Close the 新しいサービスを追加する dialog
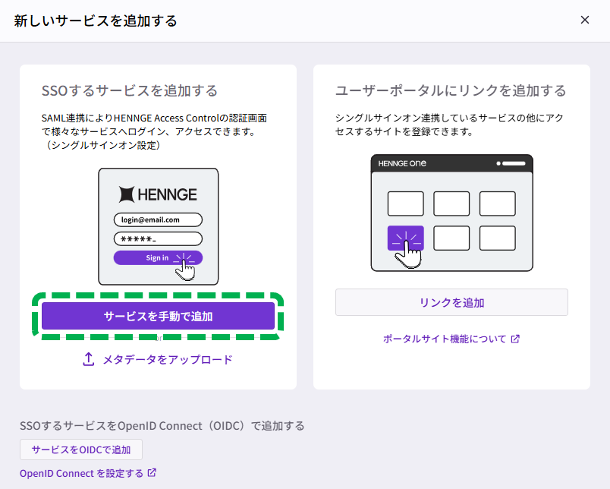 click(x=585, y=20)
